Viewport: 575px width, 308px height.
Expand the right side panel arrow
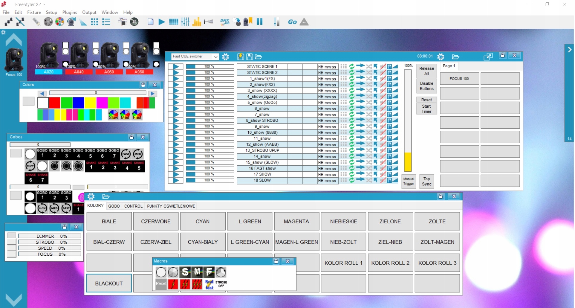(569, 50)
